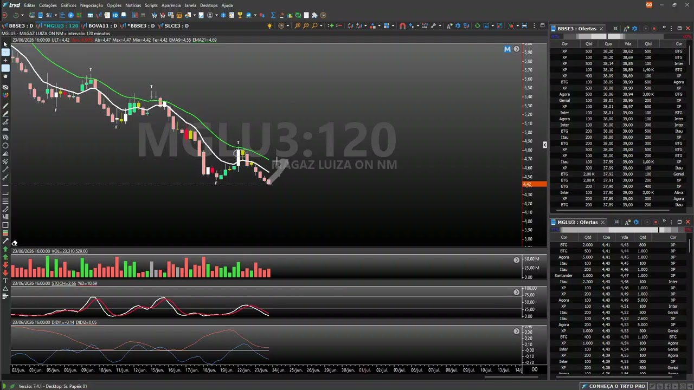Zoom in on the chart

(x=297, y=25)
